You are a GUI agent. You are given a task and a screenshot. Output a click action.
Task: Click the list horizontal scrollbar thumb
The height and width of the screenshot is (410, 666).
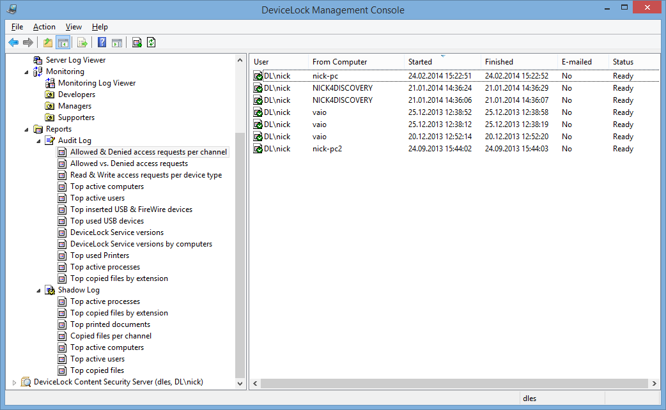click(x=454, y=383)
